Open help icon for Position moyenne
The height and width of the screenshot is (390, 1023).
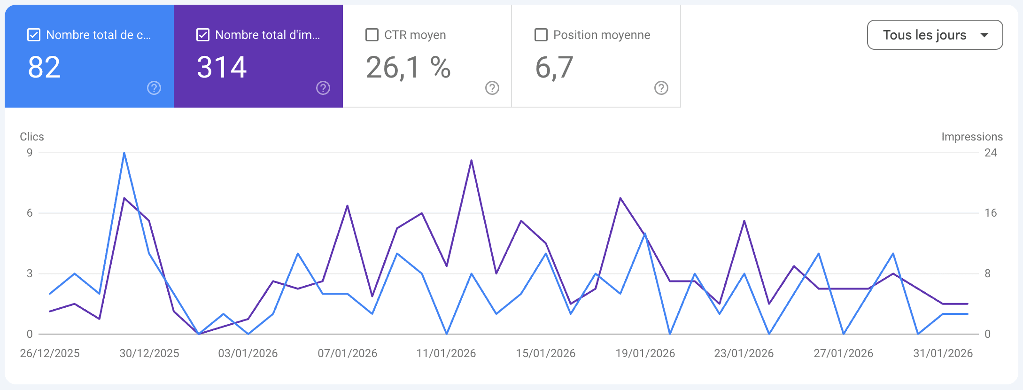[x=661, y=88]
